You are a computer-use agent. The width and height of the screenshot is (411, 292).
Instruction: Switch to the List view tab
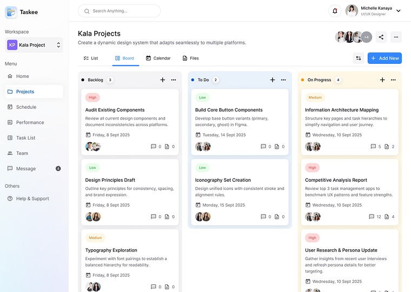point(91,58)
